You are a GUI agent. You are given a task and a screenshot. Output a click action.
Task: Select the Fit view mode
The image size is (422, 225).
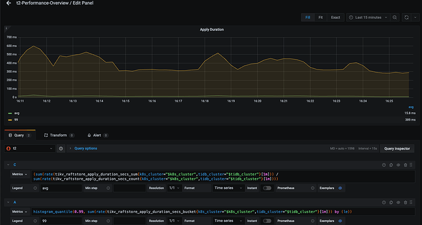(x=320, y=18)
